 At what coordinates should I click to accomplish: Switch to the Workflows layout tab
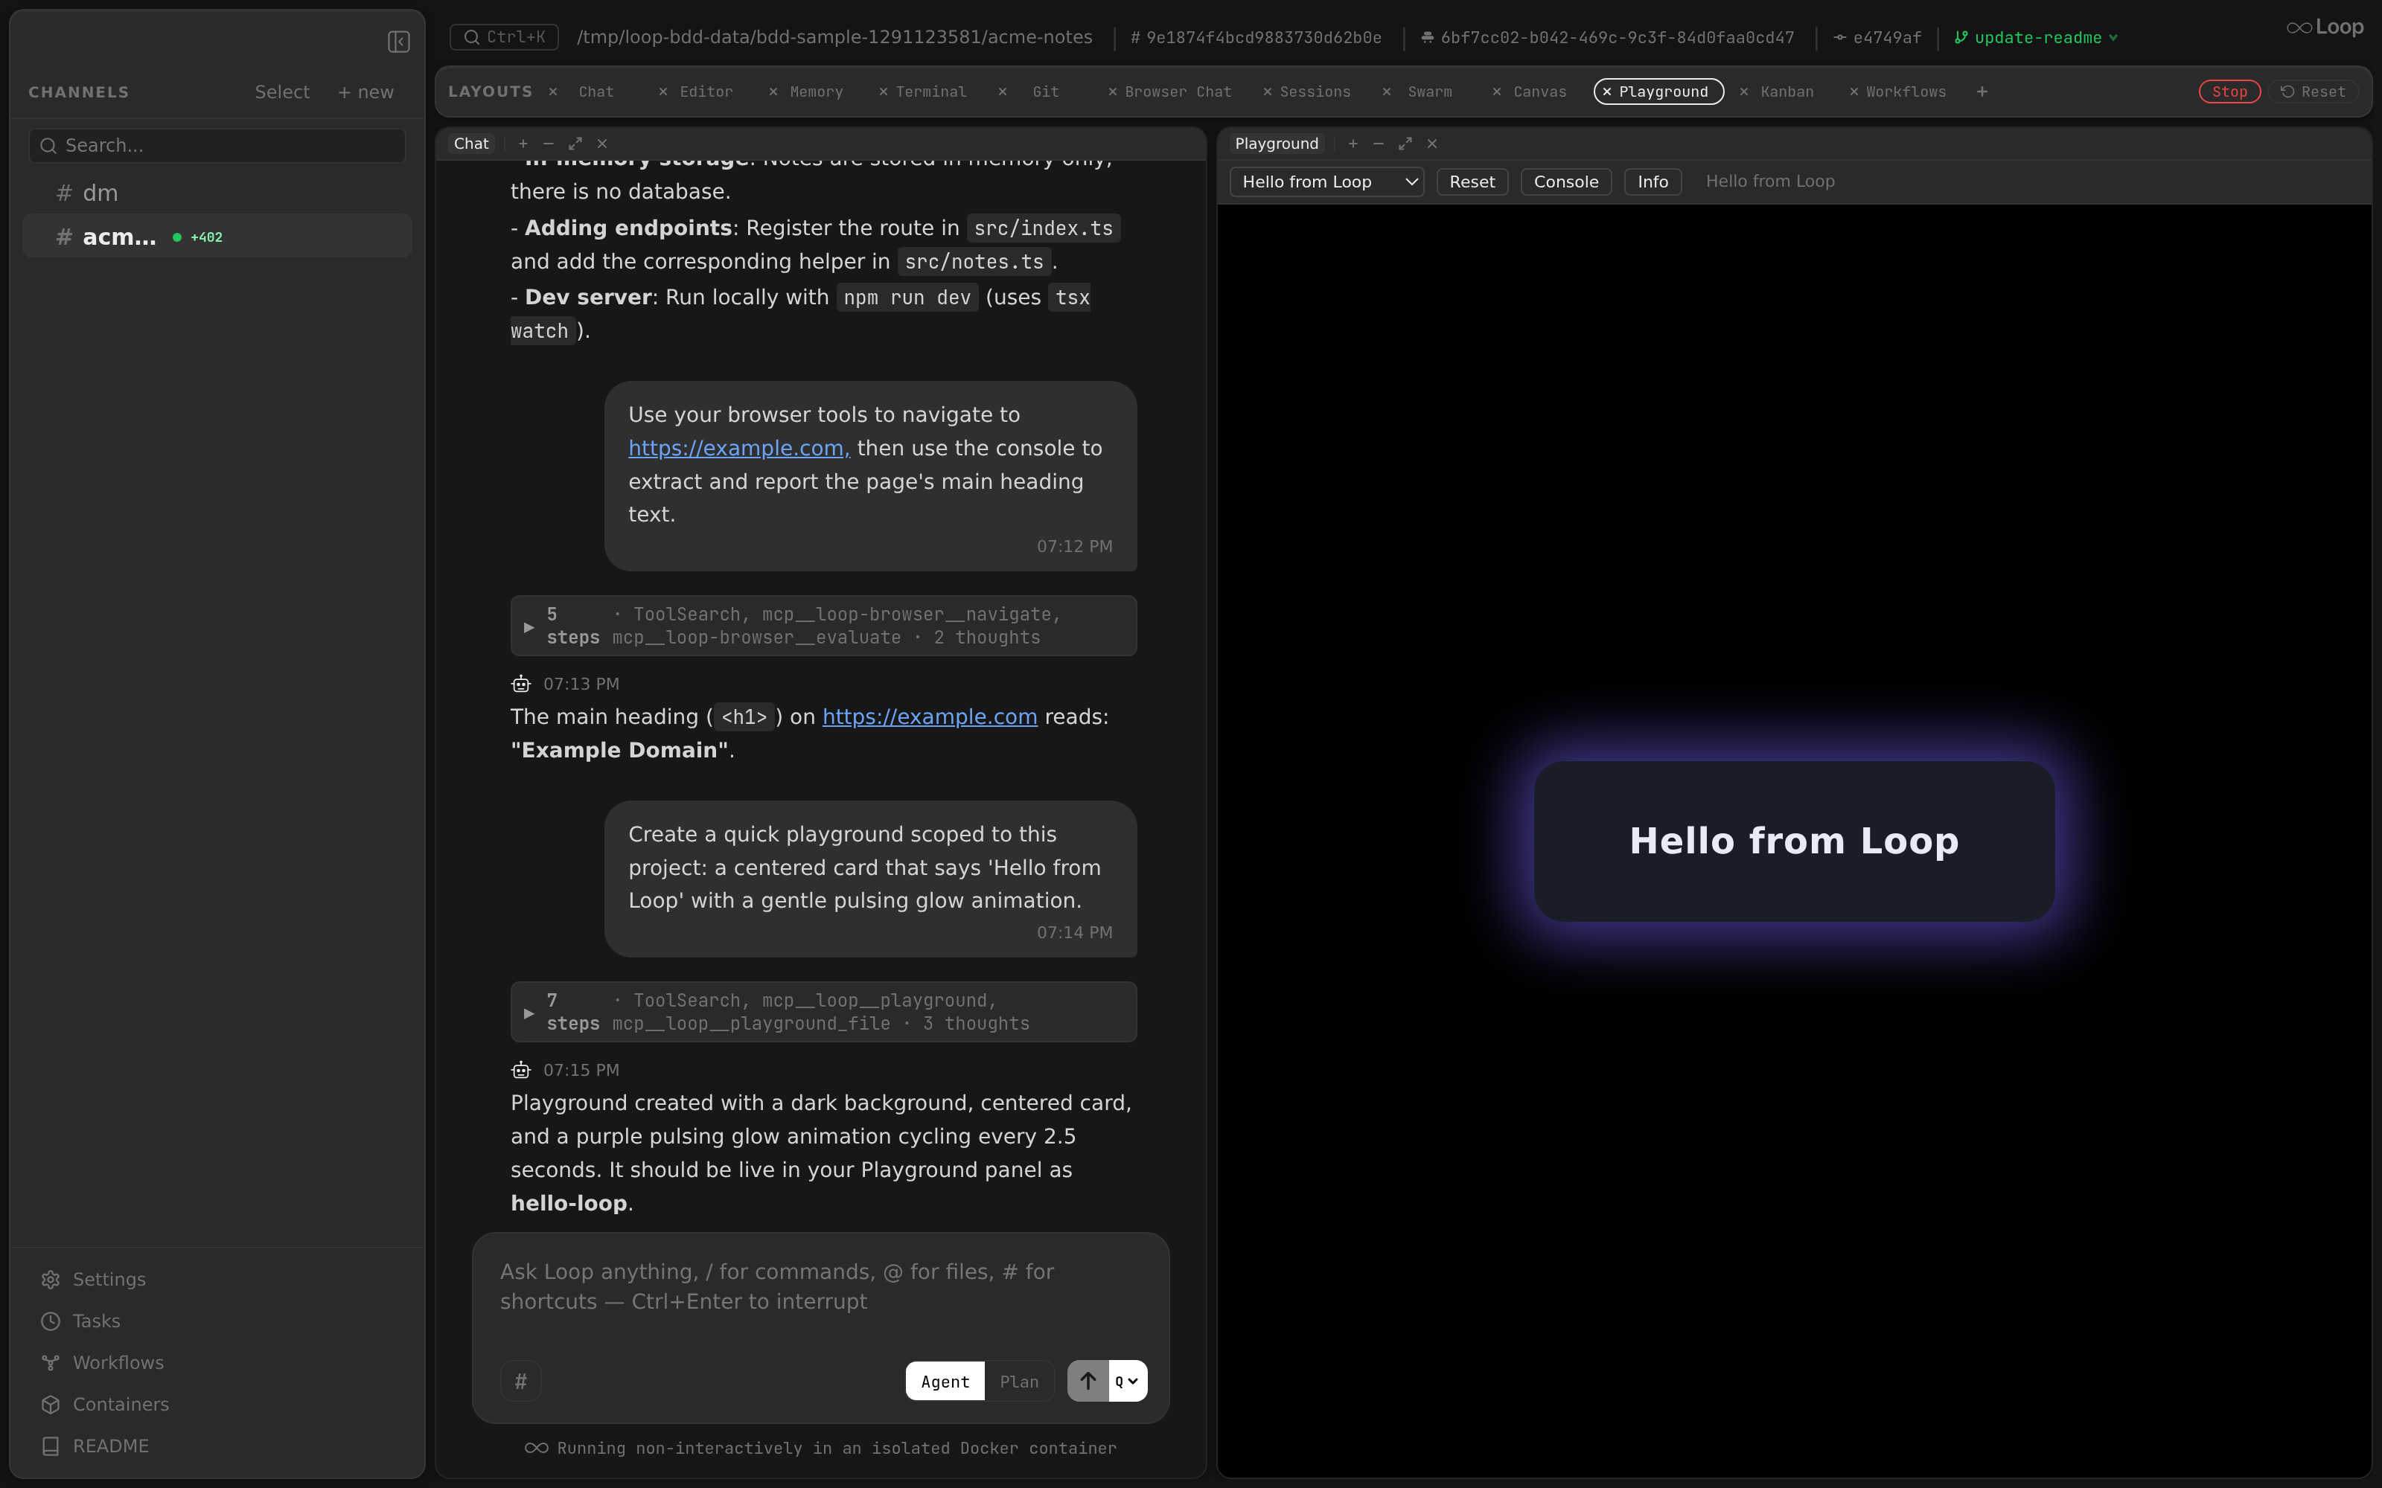coord(1906,92)
